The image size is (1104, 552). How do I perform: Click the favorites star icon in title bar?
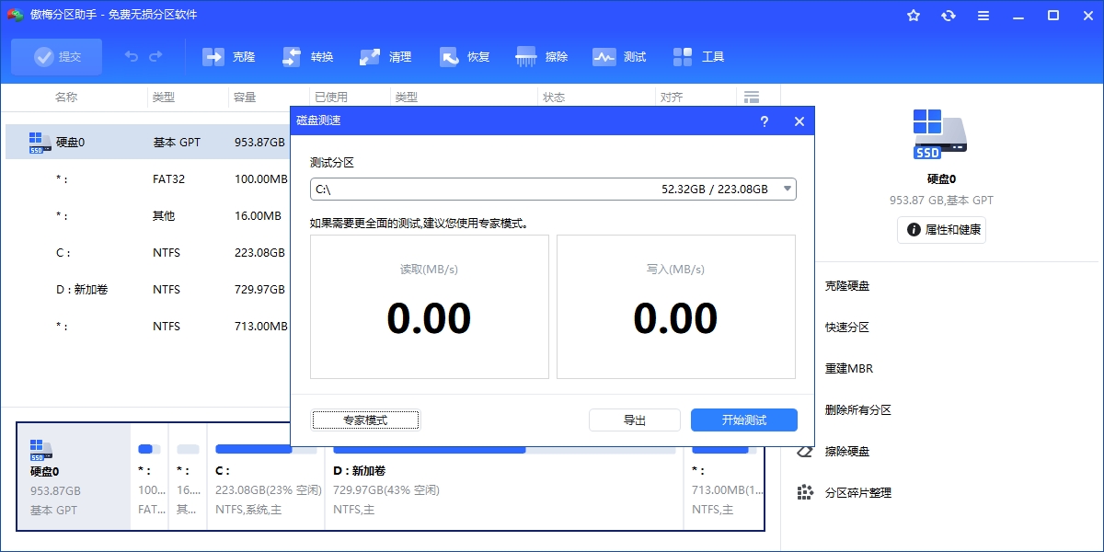[914, 16]
